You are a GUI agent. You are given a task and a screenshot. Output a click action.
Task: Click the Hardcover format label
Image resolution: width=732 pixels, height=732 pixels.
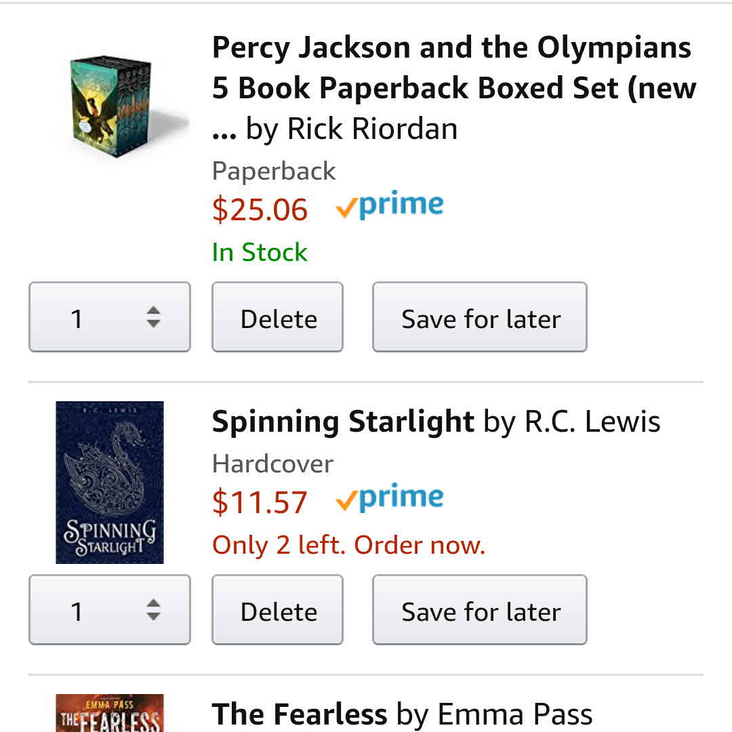(272, 464)
